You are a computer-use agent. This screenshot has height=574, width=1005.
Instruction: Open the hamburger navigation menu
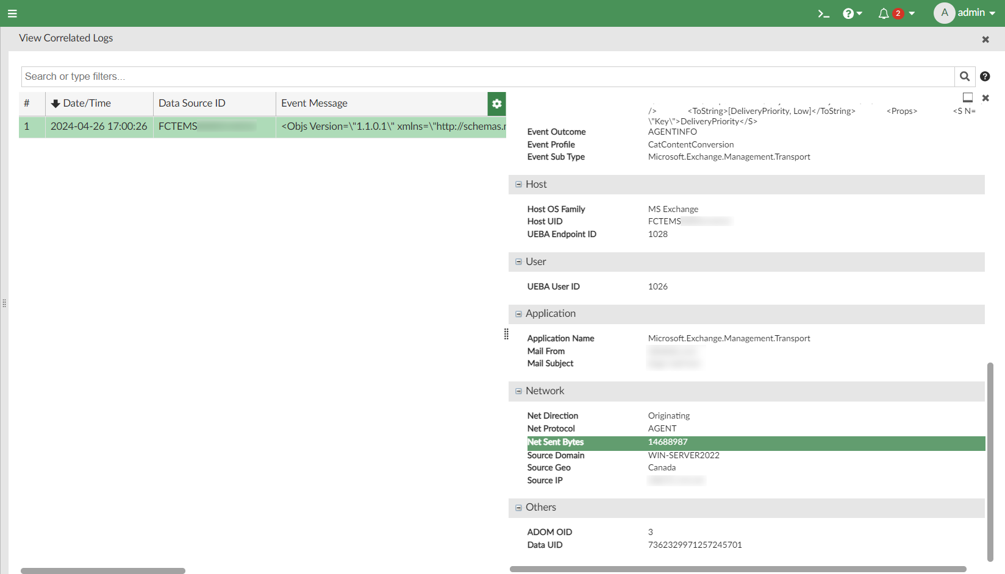pos(12,13)
